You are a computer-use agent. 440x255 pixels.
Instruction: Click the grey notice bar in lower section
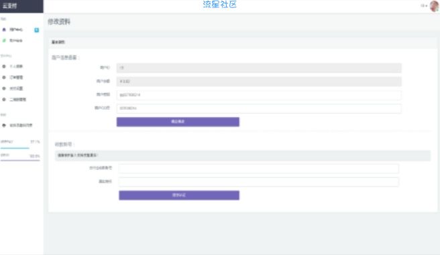[243, 155]
